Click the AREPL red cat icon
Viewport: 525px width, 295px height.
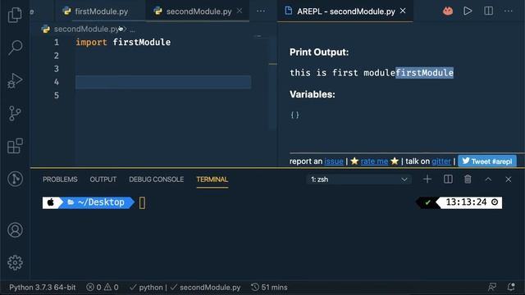(x=448, y=11)
